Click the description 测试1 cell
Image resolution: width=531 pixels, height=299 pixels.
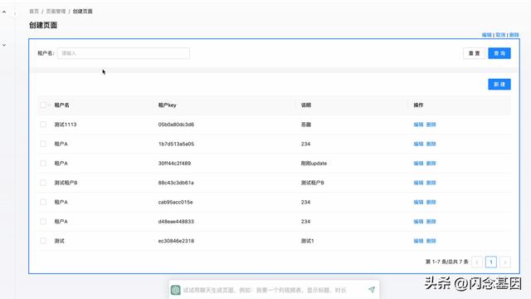tap(308, 241)
